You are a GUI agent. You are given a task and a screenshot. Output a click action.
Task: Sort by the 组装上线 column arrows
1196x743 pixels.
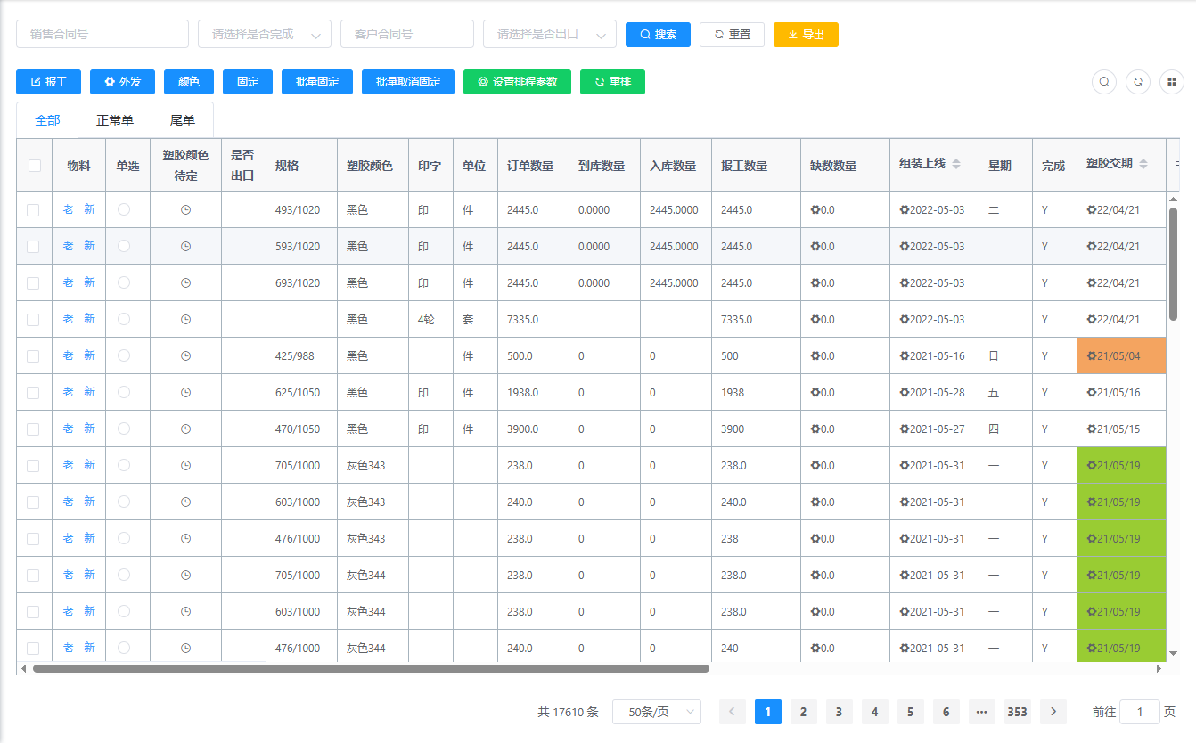tap(956, 164)
